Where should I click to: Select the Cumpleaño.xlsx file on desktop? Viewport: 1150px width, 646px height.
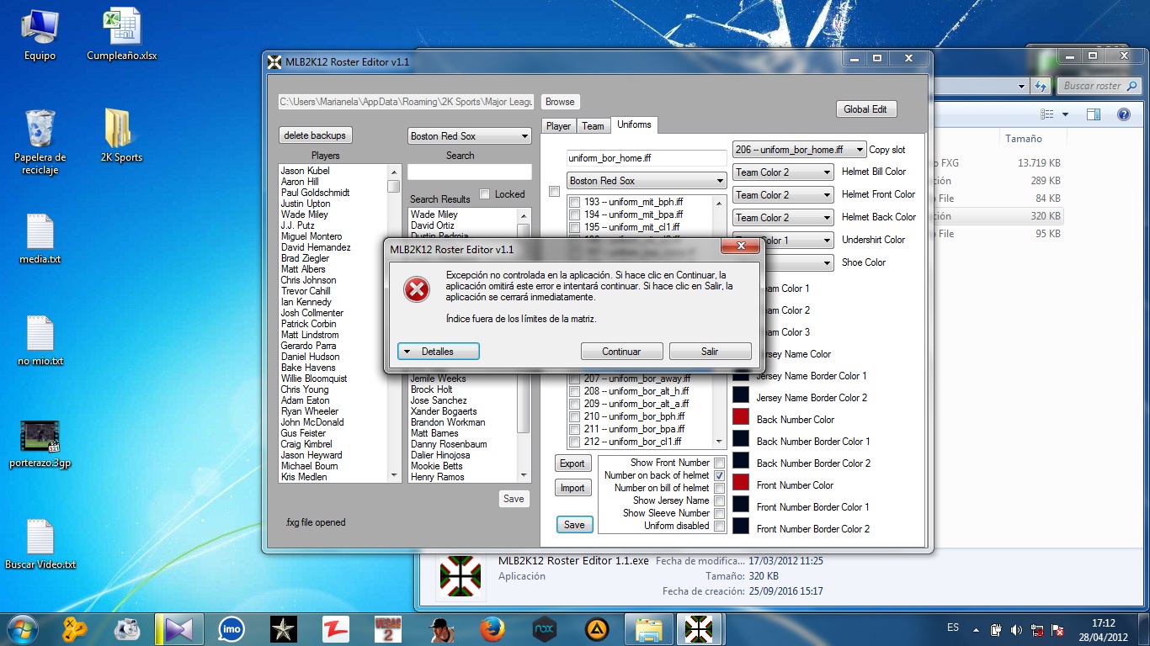122,35
